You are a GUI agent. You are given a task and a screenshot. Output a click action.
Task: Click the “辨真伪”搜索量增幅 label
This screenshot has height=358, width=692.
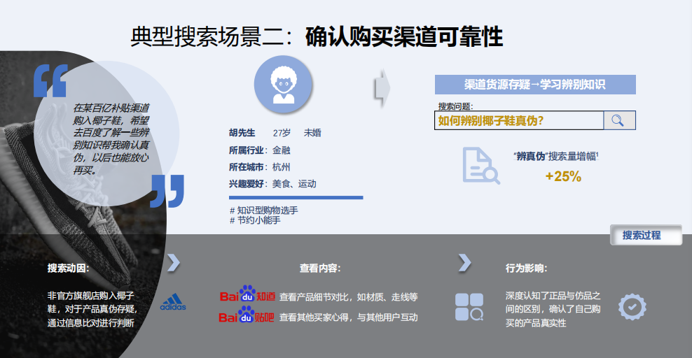tap(555, 156)
